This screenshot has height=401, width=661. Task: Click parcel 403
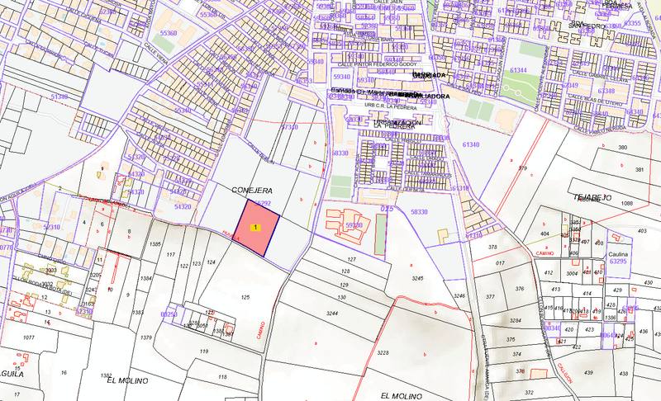coord(642,230)
